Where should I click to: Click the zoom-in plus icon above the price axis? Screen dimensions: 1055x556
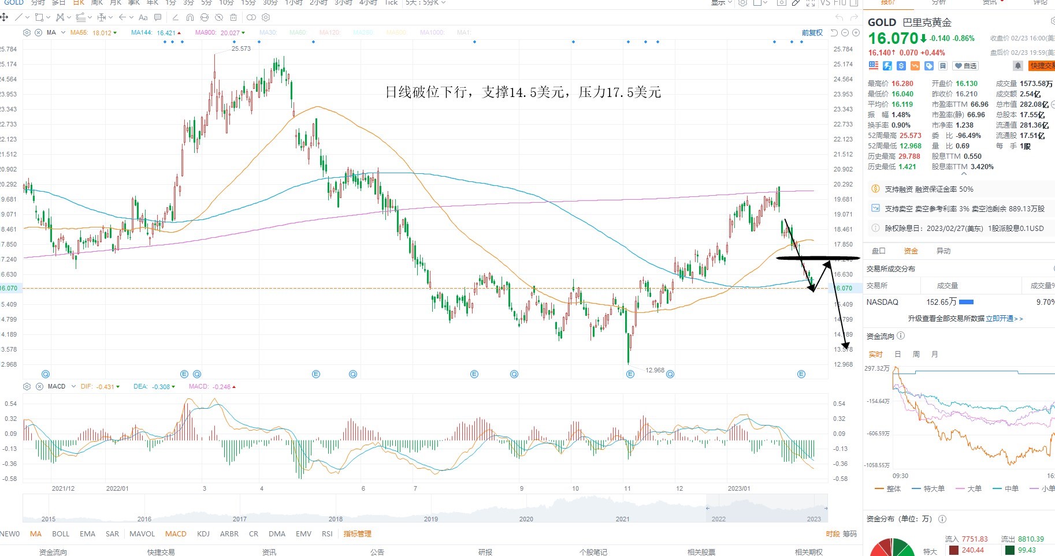click(x=856, y=33)
